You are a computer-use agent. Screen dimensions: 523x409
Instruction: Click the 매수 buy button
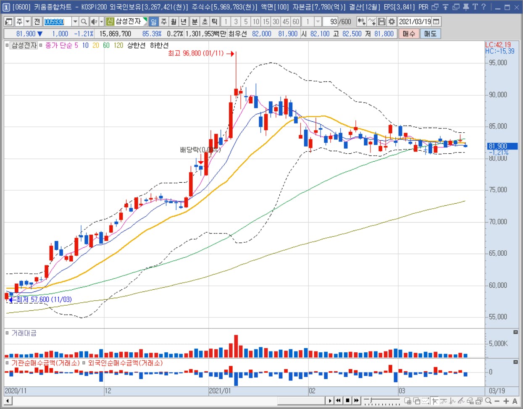[x=409, y=34]
